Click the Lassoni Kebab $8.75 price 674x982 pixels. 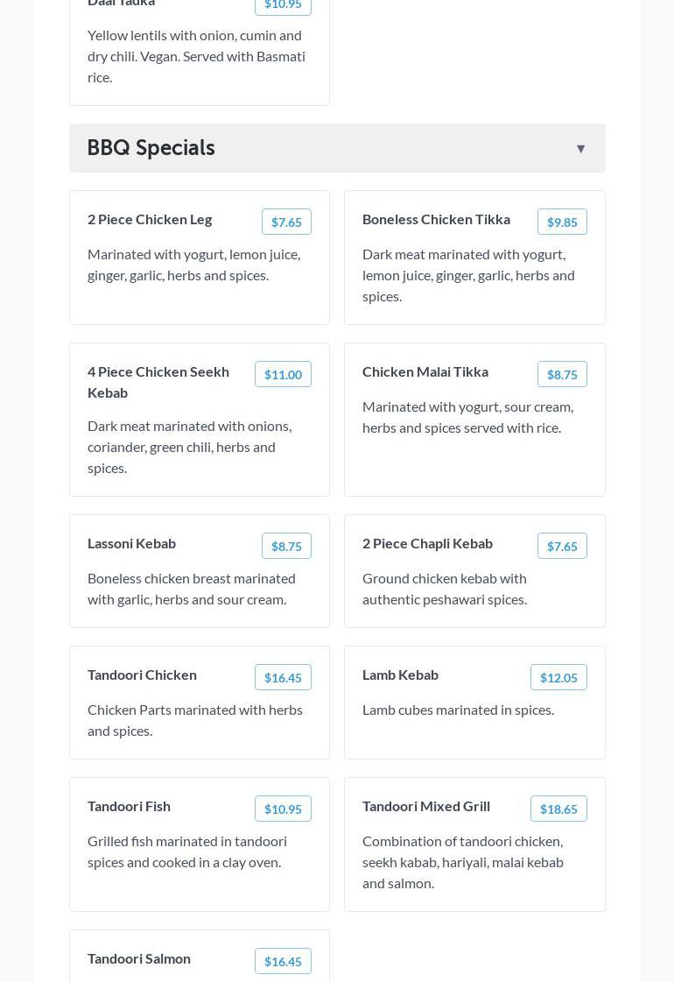tap(286, 547)
